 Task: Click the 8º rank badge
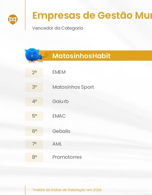pos(34,157)
